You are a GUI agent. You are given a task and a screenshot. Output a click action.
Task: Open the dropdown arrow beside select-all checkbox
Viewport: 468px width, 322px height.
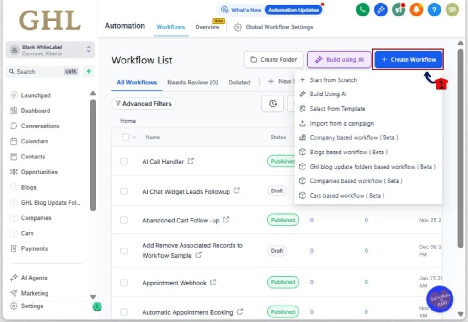[134, 137]
